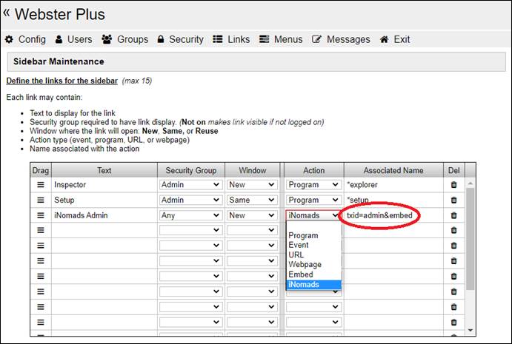
Task: Click the Security Group column header
Action: (x=191, y=170)
